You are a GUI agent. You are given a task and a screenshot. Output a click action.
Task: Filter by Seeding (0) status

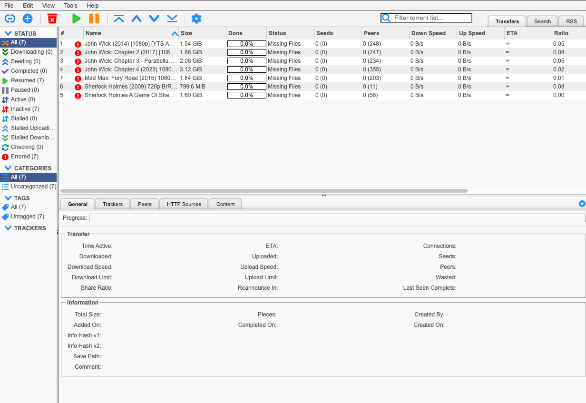(29, 61)
